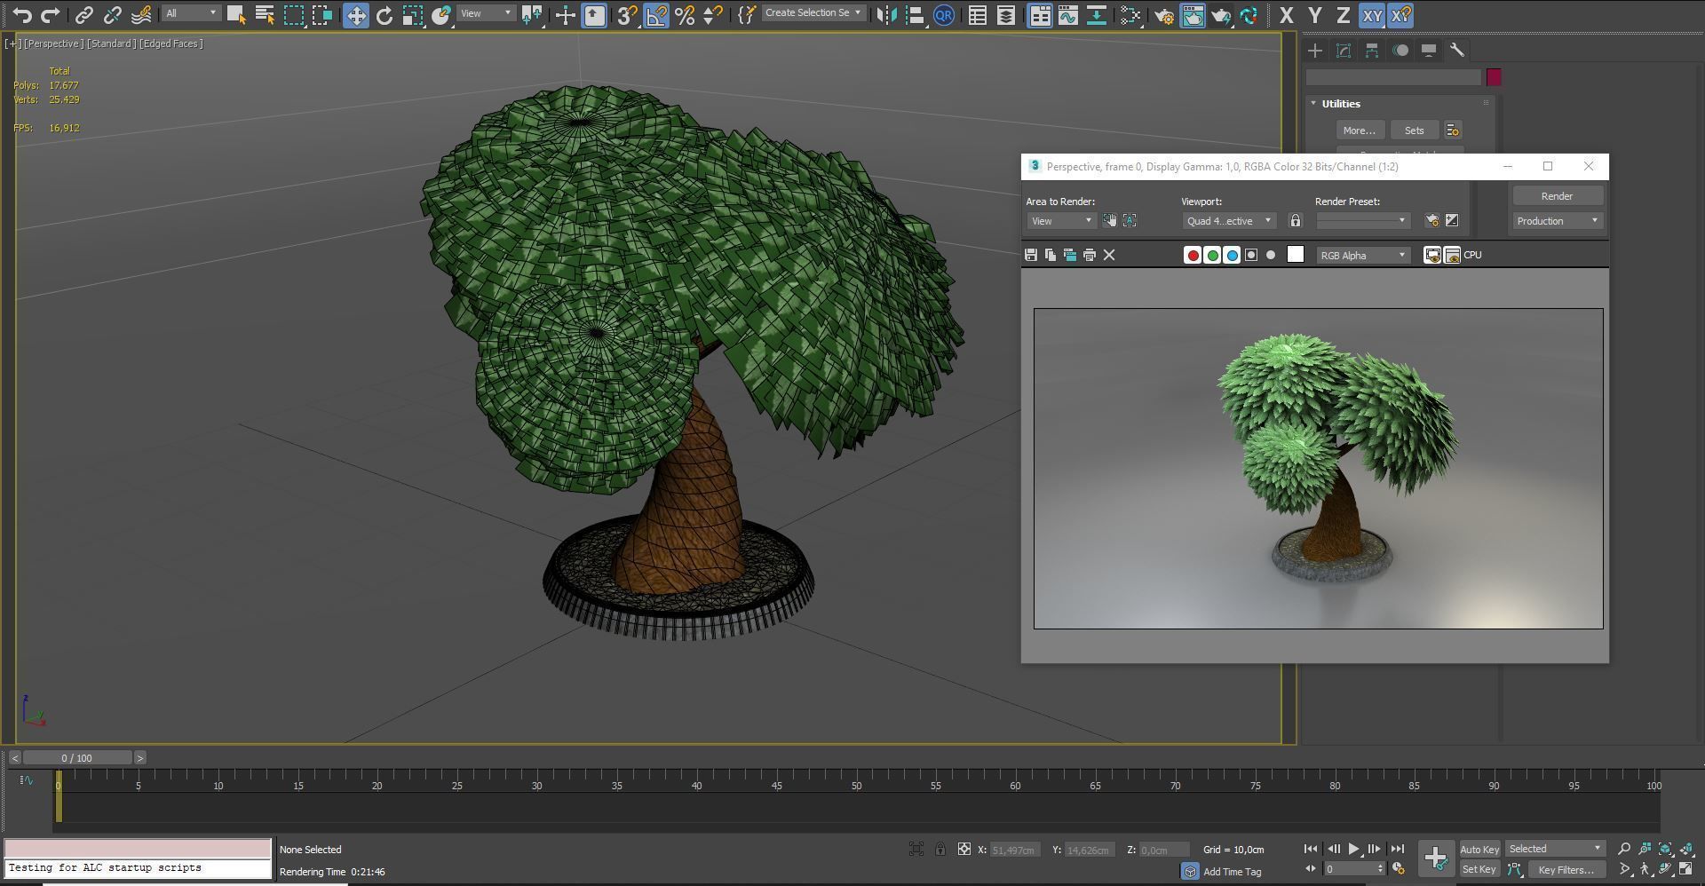Toggle Lock to Viewport padlock
1705x886 pixels.
(1296, 221)
